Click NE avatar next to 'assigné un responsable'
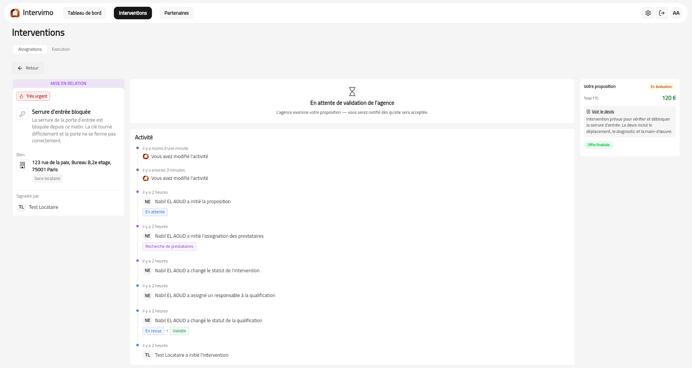Image resolution: width=692 pixels, height=368 pixels. pos(148,296)
